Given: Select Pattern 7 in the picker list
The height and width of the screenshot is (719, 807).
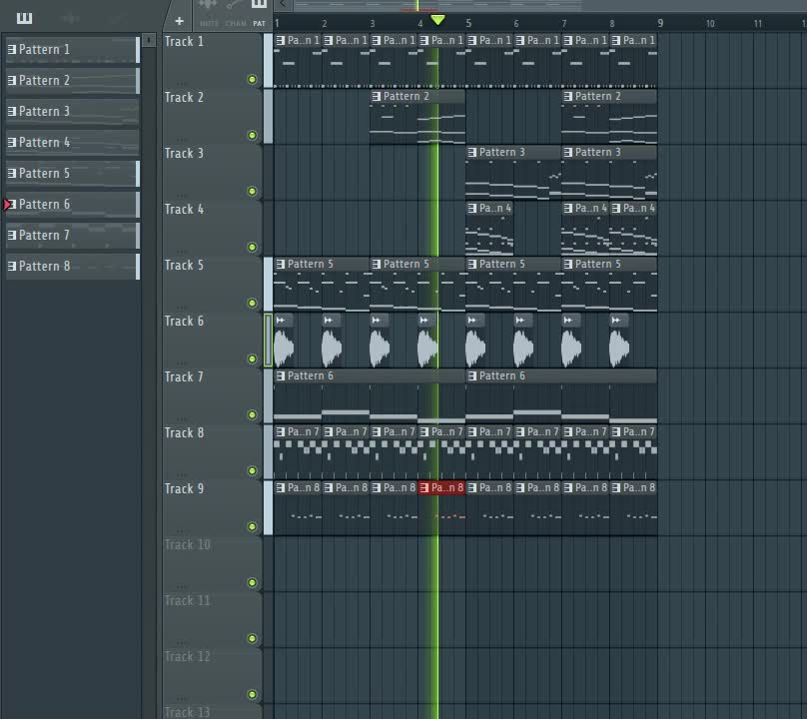Looking at the screenshot, I should (73, 236).
